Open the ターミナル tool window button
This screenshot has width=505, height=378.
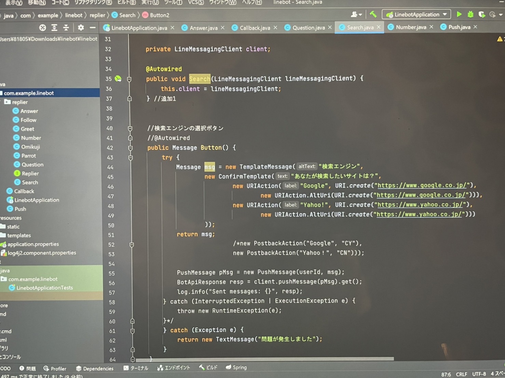[x=136, y=368]
